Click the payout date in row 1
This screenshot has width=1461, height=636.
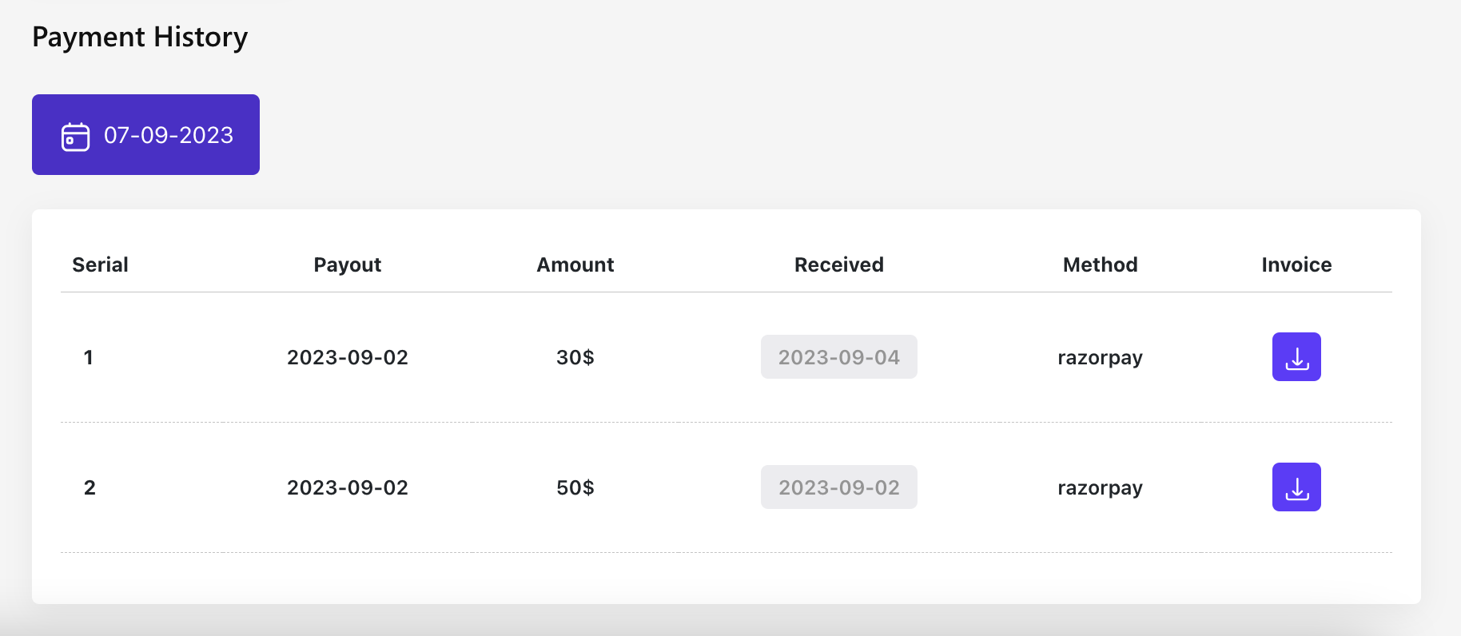click(x=347, y=357)
